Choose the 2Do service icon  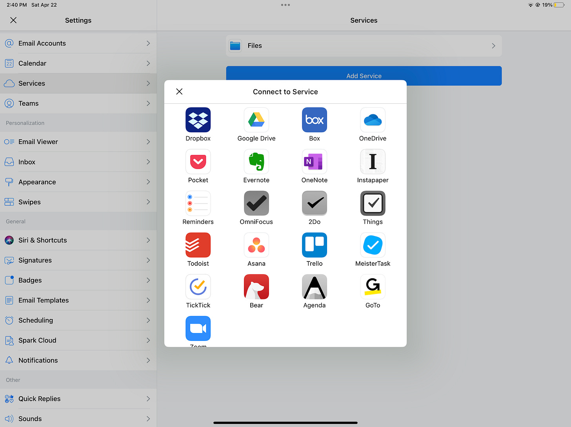[315, 203]
